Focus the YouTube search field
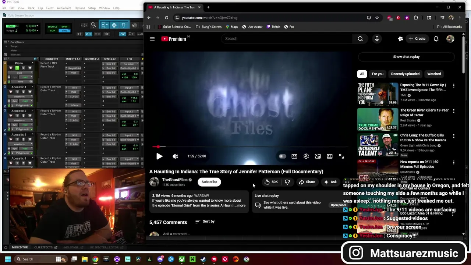The image size is (471, 265). tap(287, 39)
